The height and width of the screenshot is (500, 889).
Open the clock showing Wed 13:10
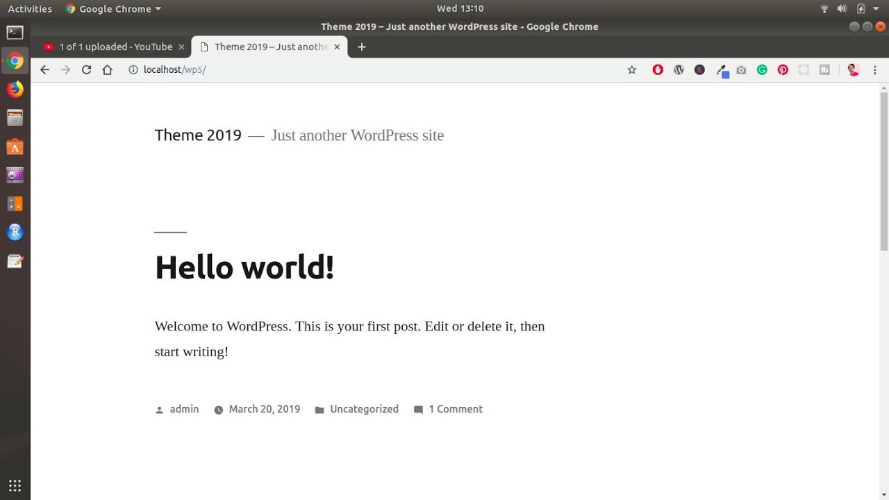click(x=460, y=8)
